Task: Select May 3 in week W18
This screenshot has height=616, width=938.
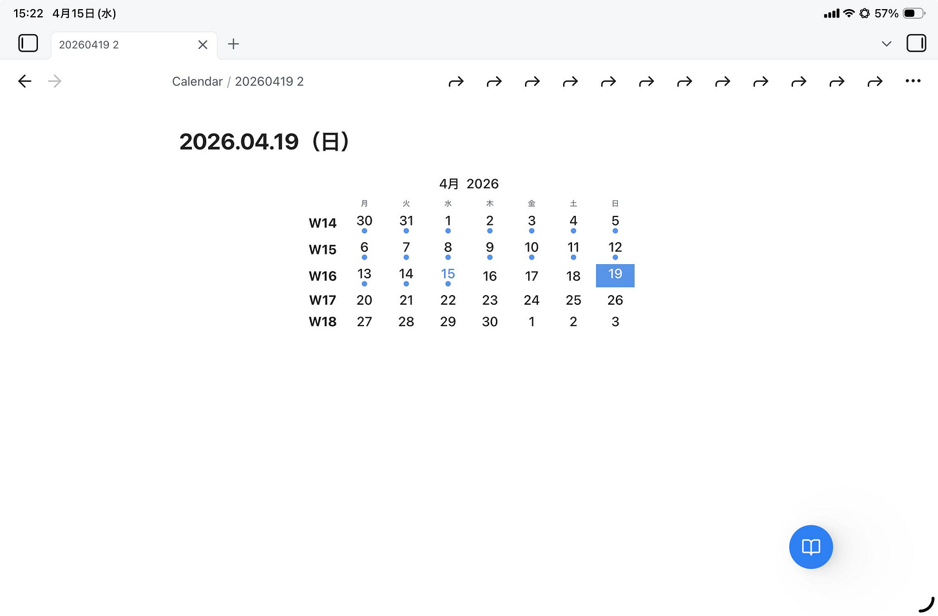Action: 615,322
